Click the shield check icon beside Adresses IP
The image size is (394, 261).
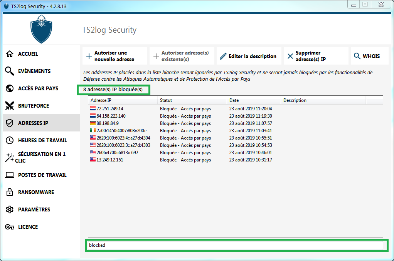[x=10, y=123]
